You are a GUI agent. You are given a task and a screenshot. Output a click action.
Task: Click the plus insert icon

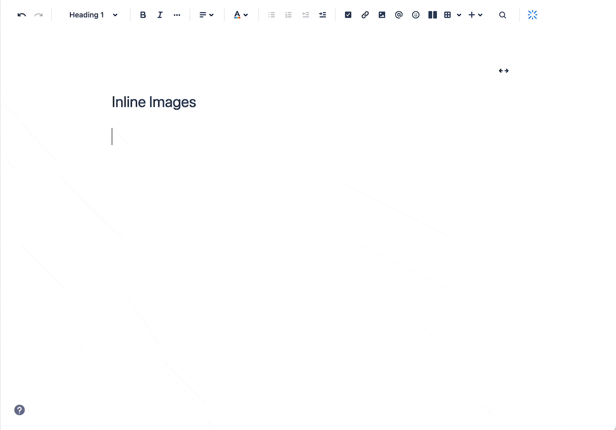471,15
